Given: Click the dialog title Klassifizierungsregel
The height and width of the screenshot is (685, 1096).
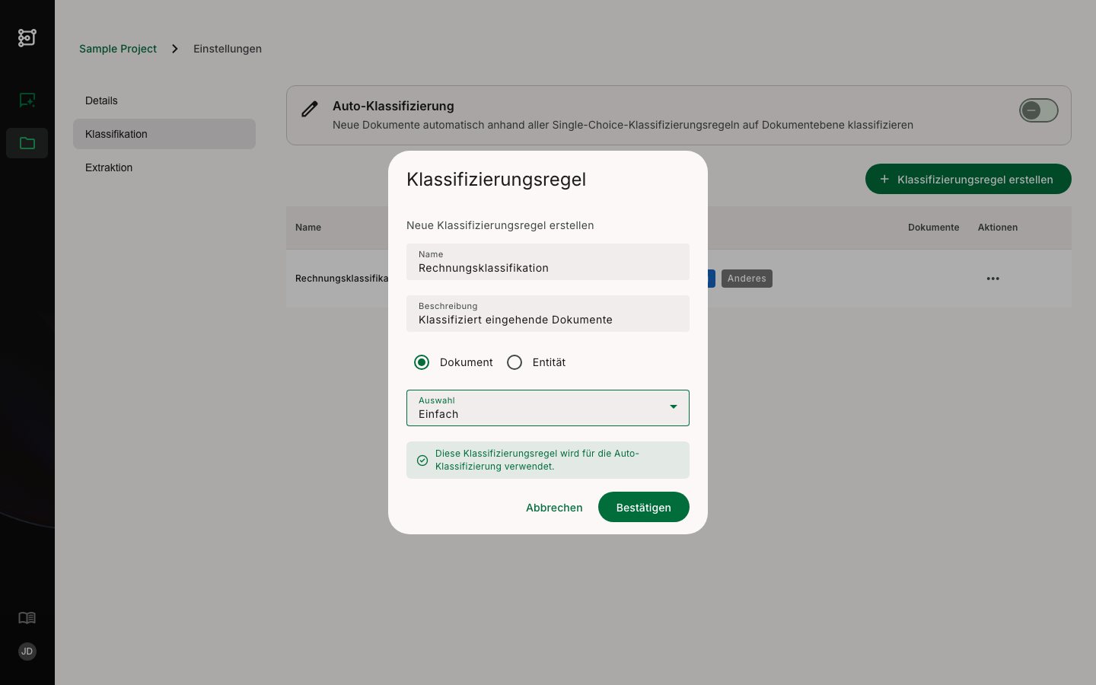Looking at the screenshot, I should point(496,180).
